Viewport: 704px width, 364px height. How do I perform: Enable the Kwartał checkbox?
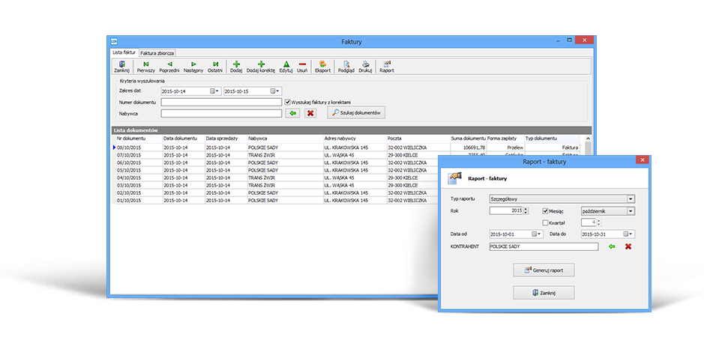(546, 222)
